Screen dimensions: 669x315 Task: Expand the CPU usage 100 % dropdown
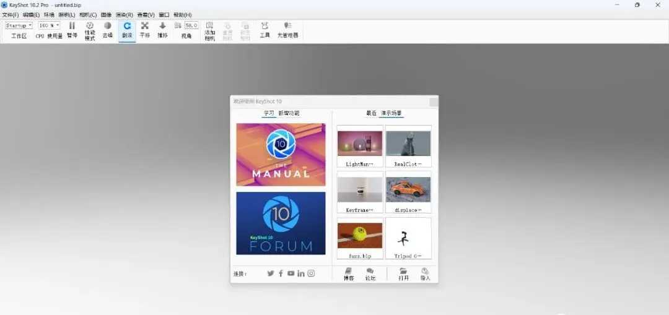coord(49,25)
